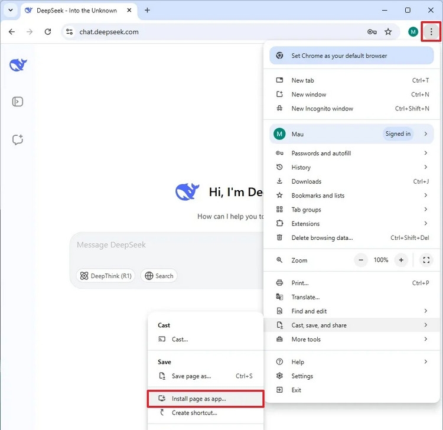
Task: Close the DeepSeek tab
Action: (129, 10)
